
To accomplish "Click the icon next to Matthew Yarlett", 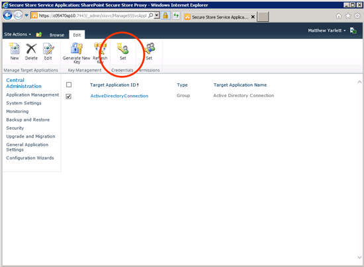I will click(353, 30).
